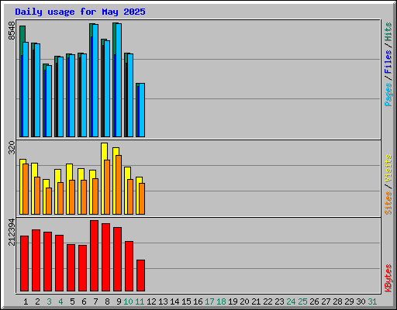
Task: Click the day 1 red KBytes bar
Action: [25, 263]
